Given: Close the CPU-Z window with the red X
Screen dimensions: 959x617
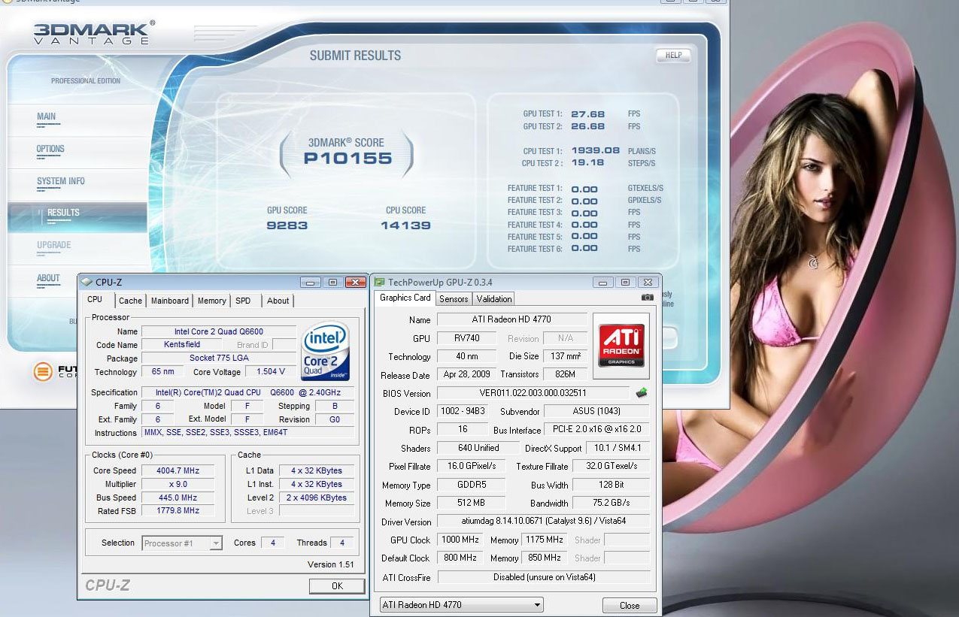Looking at the screenshot, I should (x=355, y=283).
